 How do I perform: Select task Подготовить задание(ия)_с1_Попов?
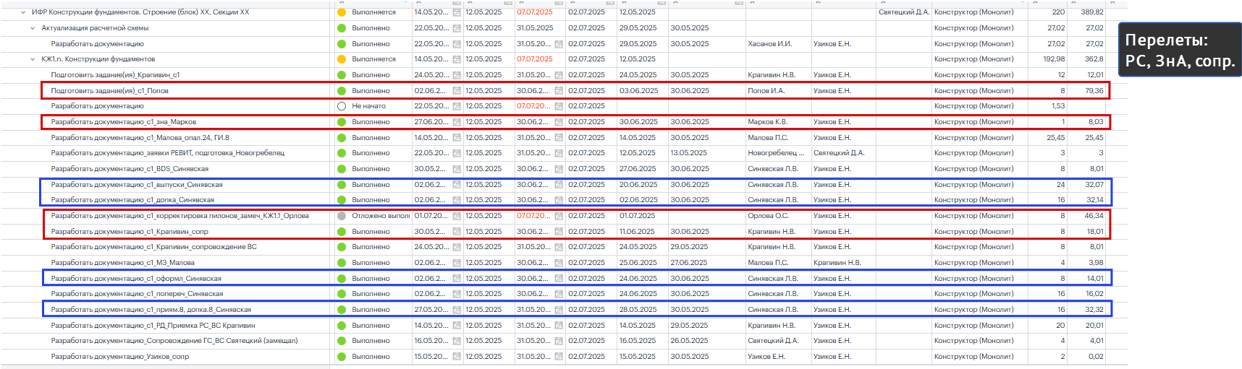(109, 91)
